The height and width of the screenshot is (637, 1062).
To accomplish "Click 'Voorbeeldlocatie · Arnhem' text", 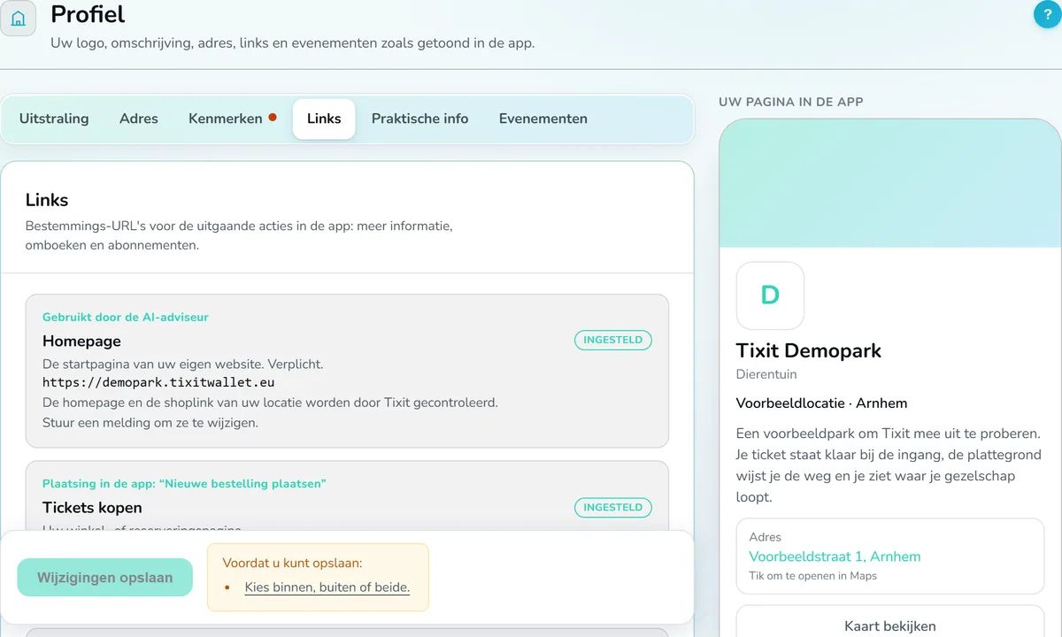I will tap(821, 403).
